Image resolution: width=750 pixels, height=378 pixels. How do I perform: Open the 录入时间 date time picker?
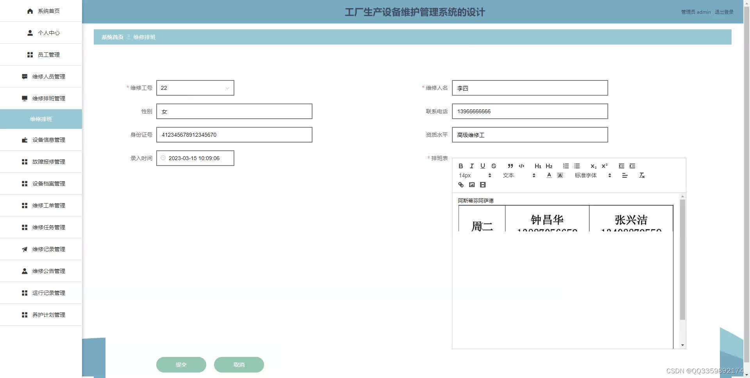(x=195, y=158)
